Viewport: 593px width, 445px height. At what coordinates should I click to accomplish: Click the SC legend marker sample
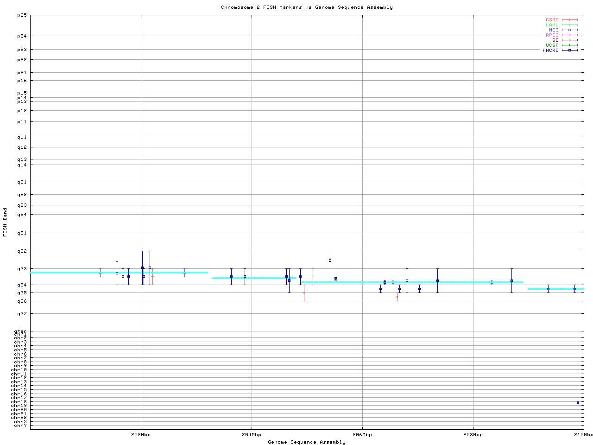[569, 40]
